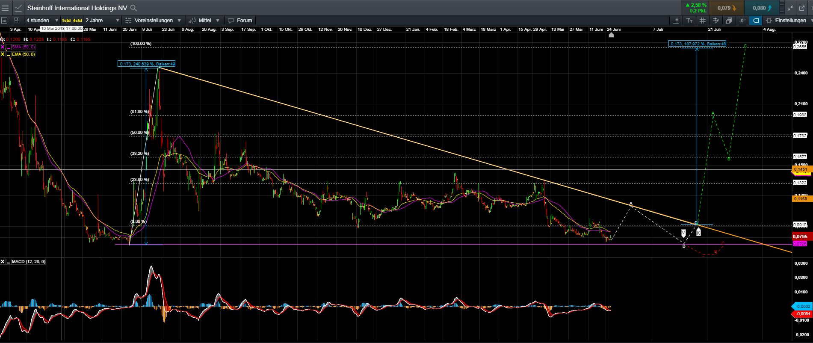The image size is (813, 343).
Task: Click the (23,60 %) Fibonacci level label
Action: tap(139, 180)
